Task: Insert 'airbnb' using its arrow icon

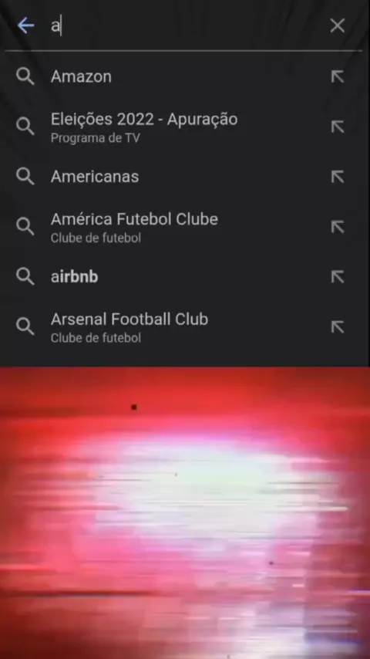Action: (x=338, y=276)
